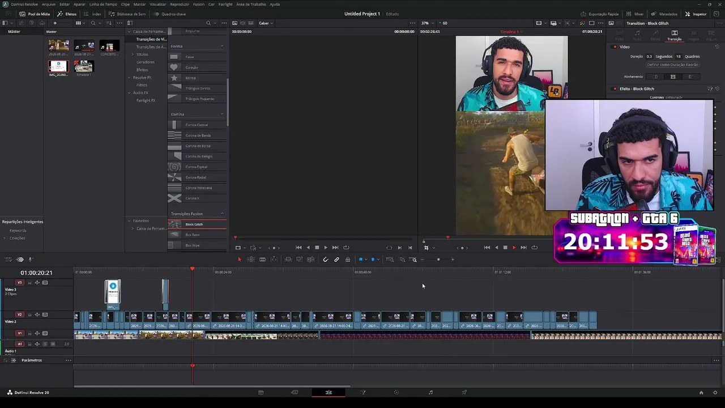
Task: Search the media pool with magnifier icon
Action: tap(93, 23)
